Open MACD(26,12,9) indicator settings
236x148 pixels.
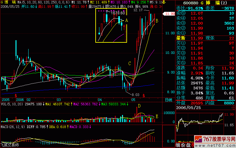click(13, 127)
